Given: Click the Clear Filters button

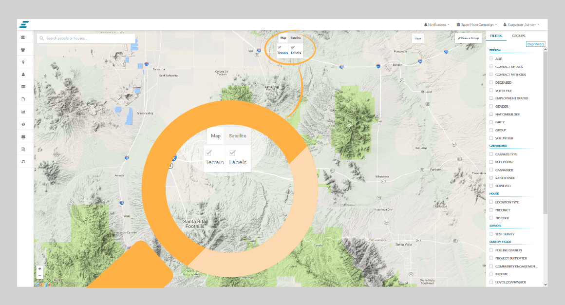Looking at the screenshot, I should 535,44.
